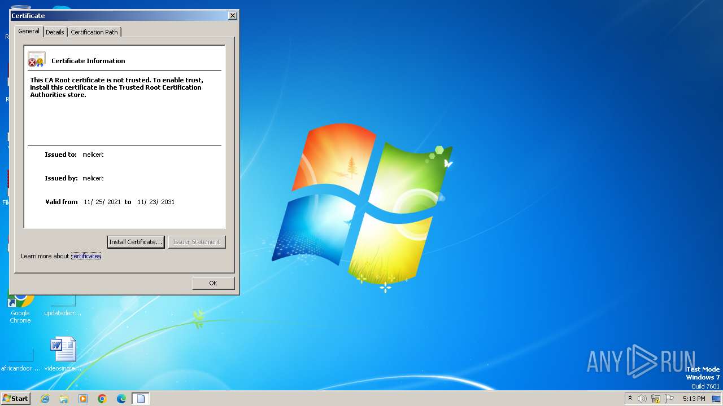Screen dimensions: 723x406
Task: Open the media player taskbar icon
Action: coord(83,399)
